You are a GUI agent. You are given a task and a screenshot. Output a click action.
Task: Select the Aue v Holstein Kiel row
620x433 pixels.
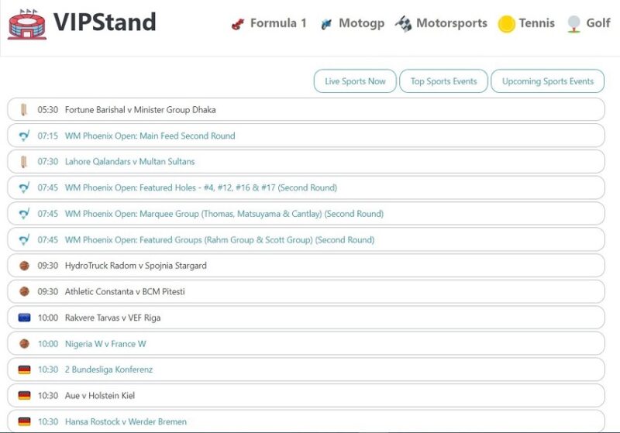[306, 396]
